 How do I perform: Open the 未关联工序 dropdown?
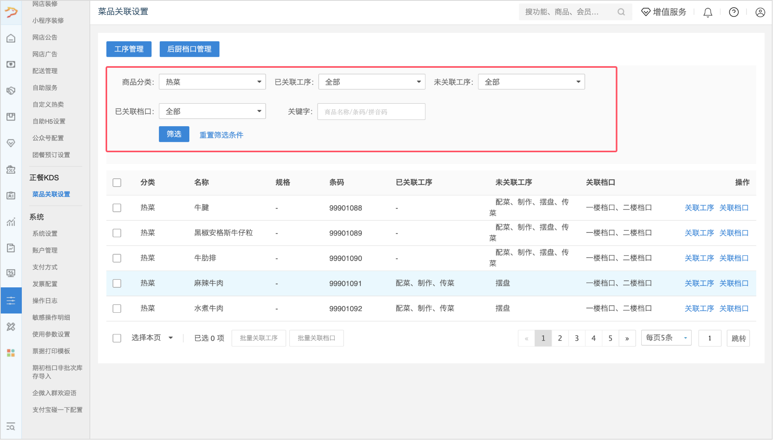coord(531,82)
